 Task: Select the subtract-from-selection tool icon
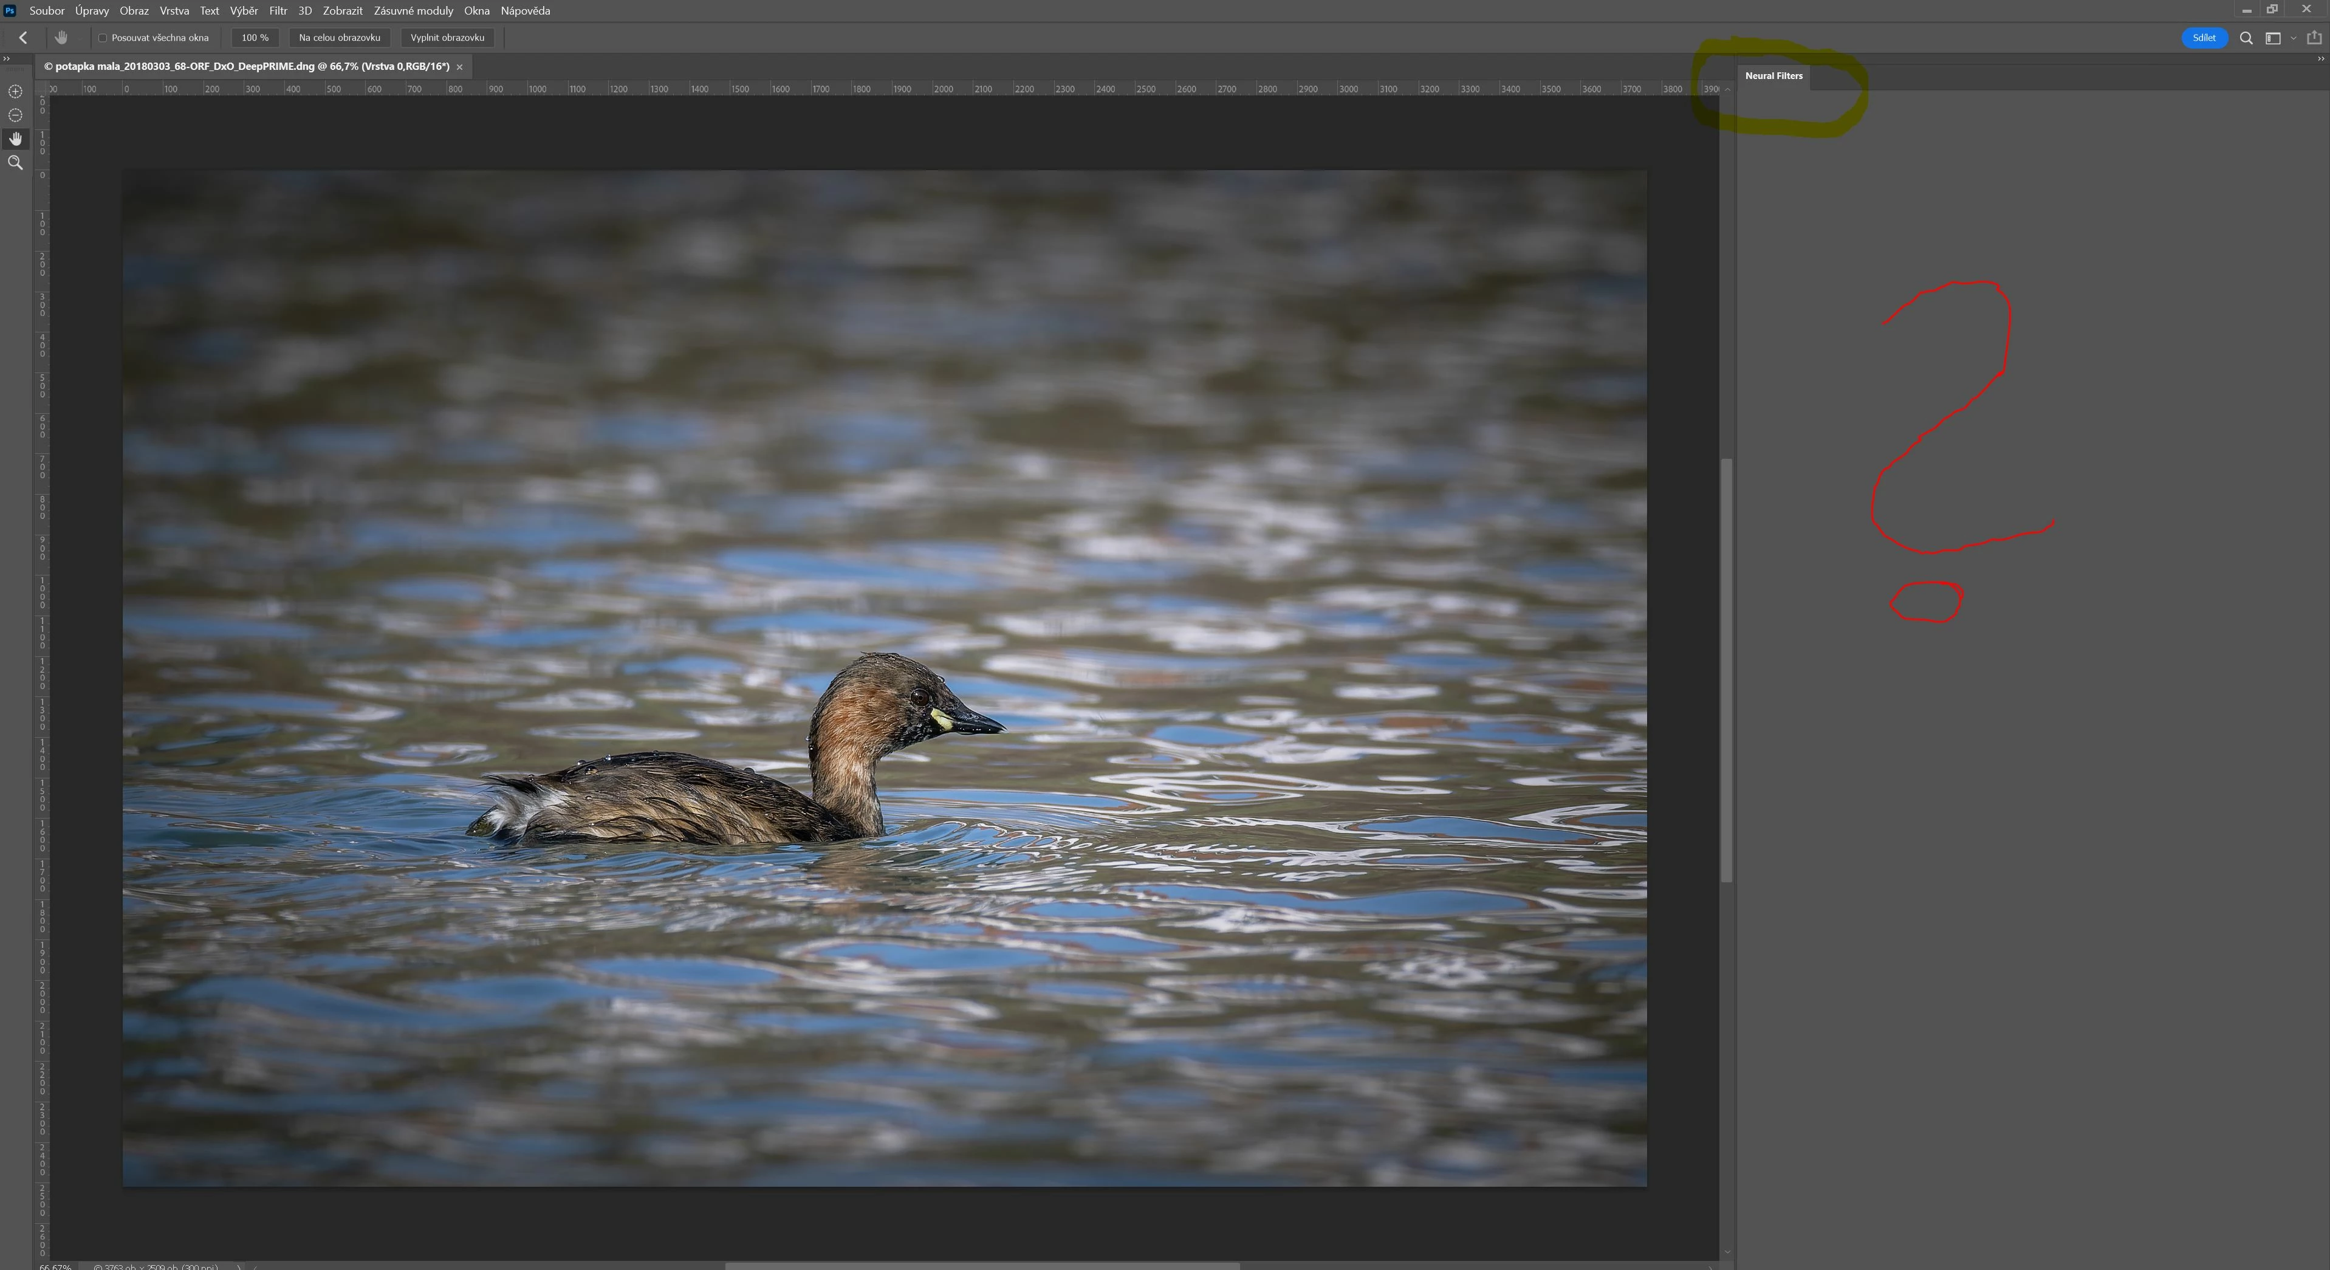click(x=15, y=115)
